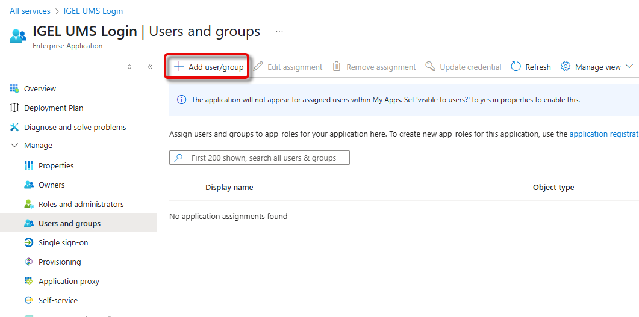Open the Owners page
The image size is (639, 317).
51,185
